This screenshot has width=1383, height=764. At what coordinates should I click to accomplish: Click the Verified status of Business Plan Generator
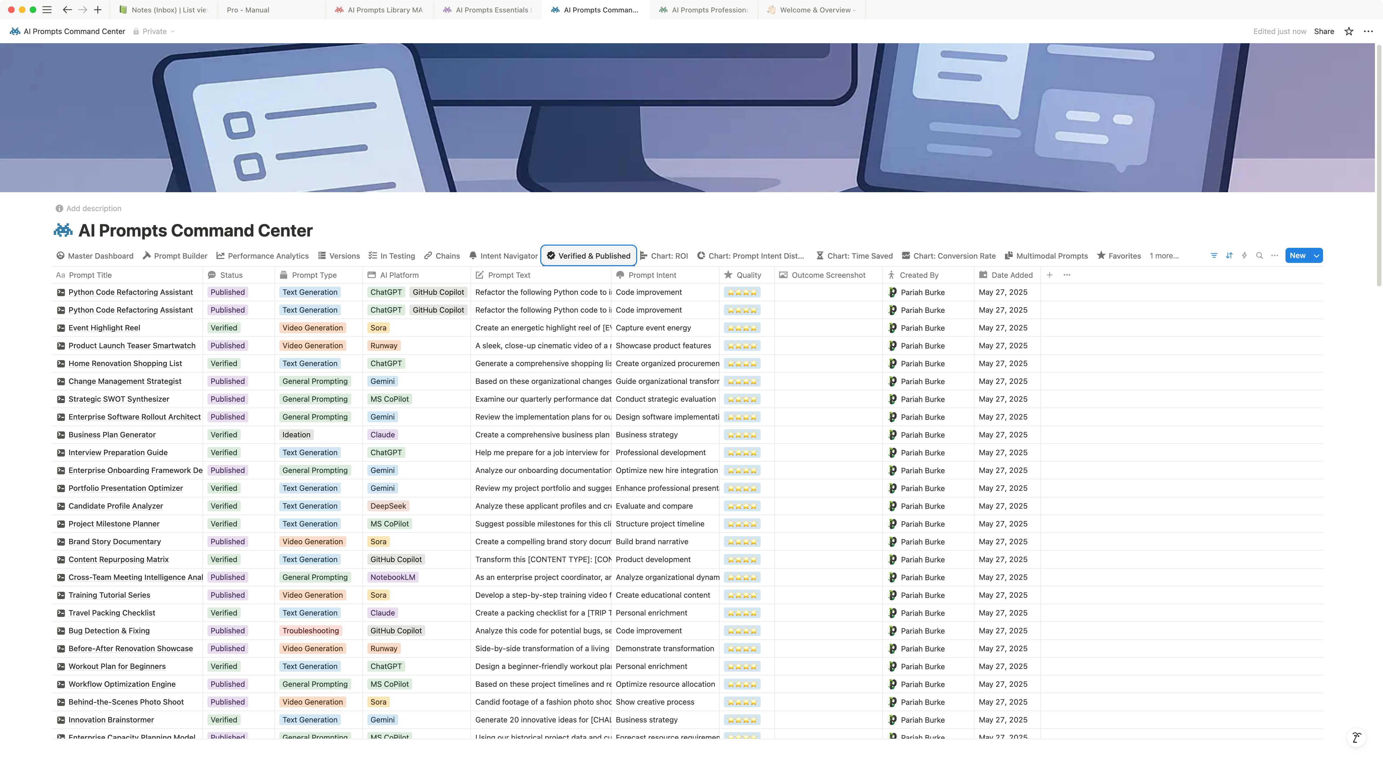(x=223, y=435)
